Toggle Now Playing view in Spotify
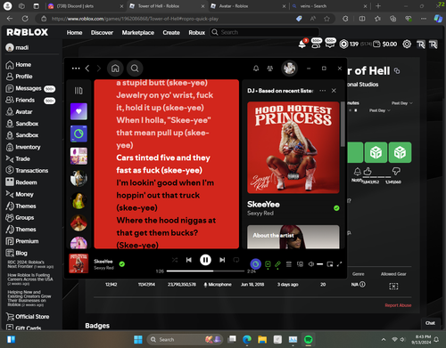 click(x=268, y=264)
